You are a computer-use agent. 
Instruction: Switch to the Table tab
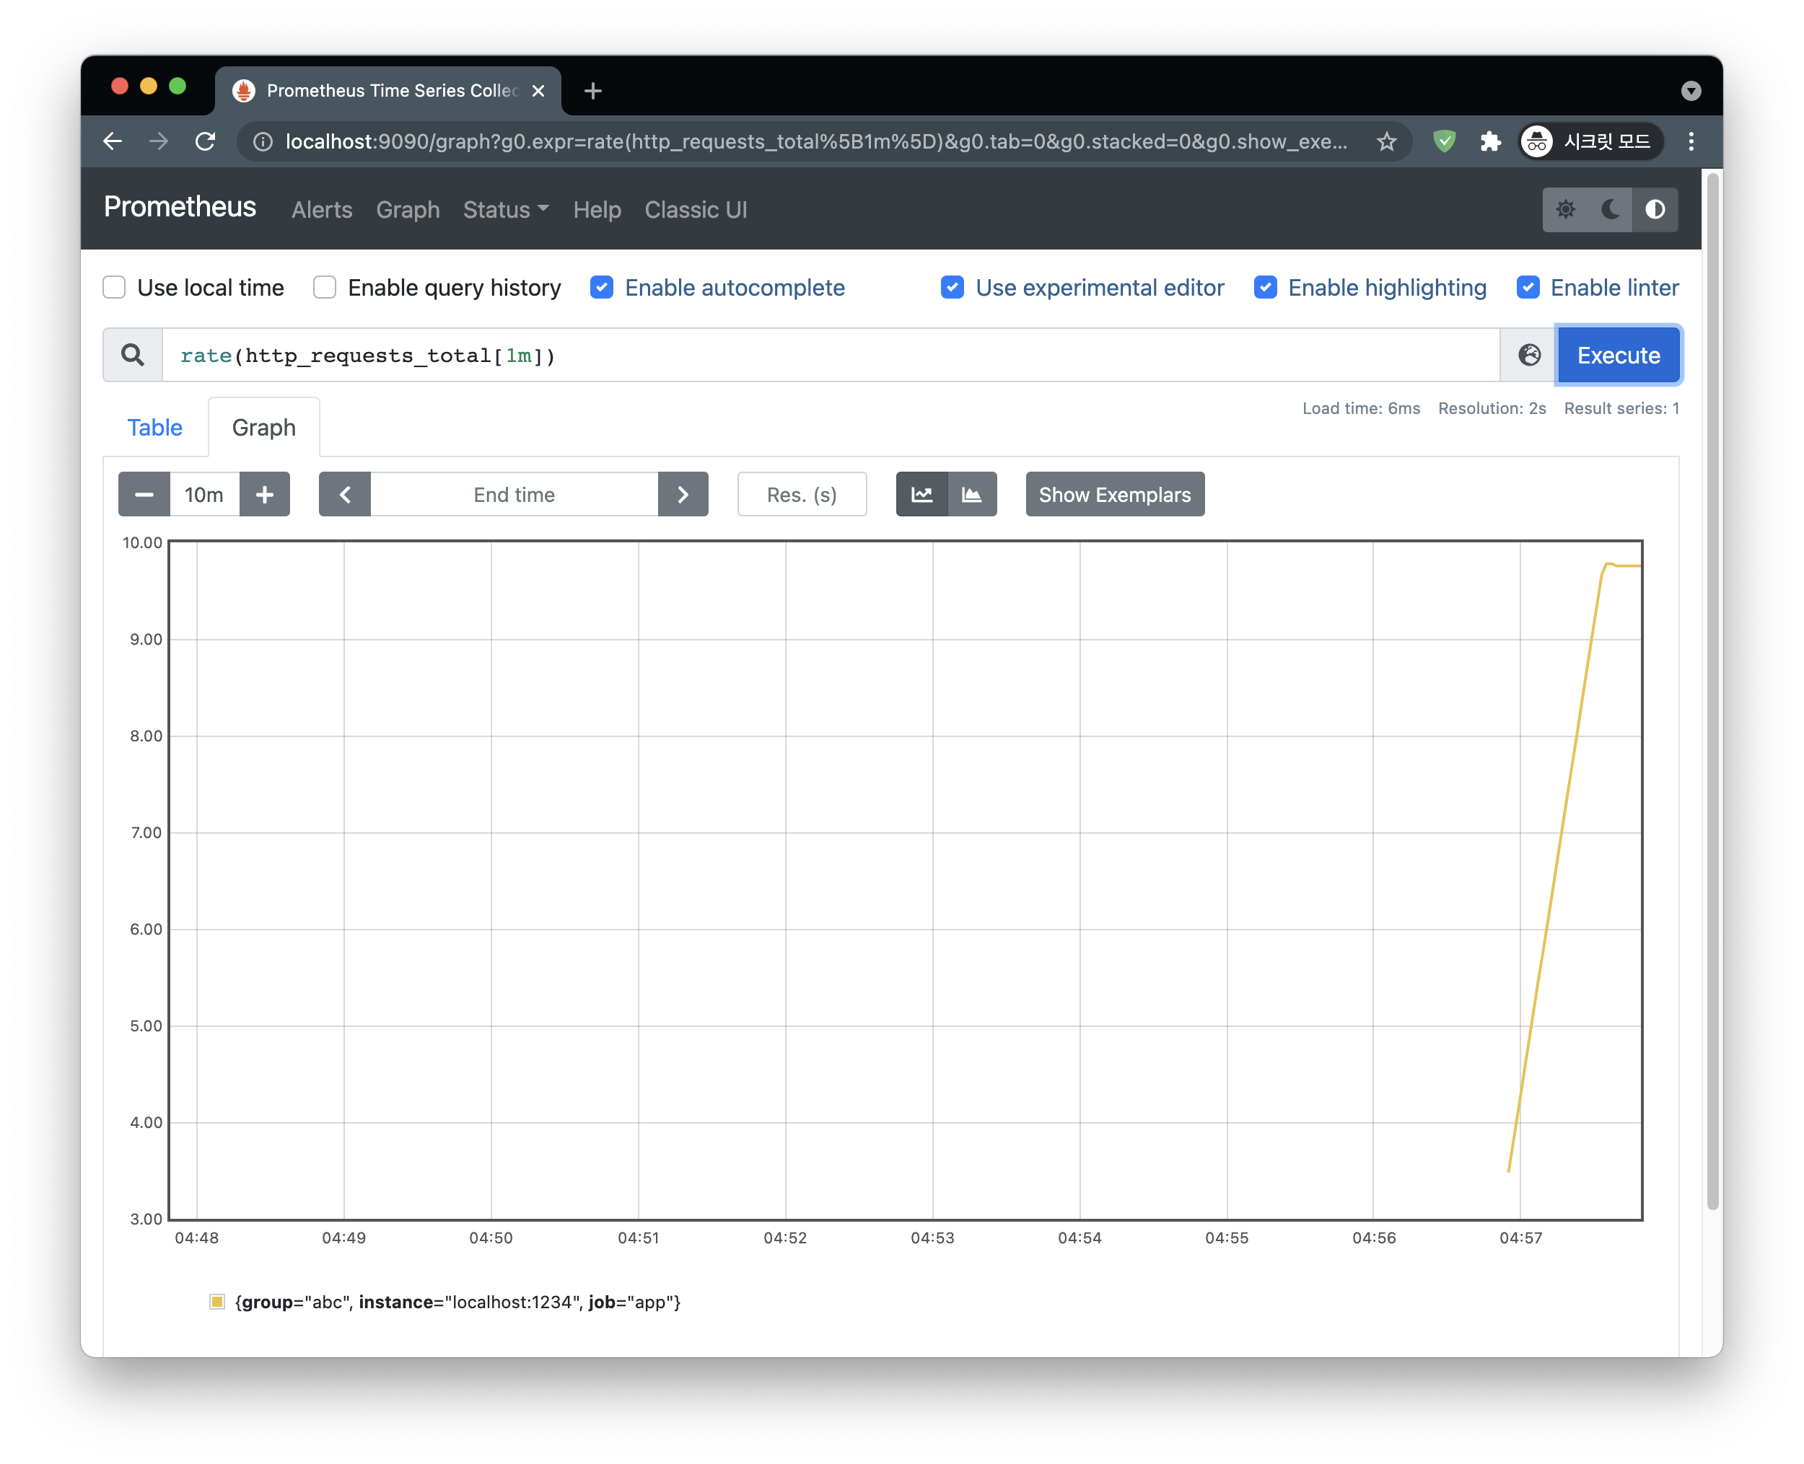point(155,428)
